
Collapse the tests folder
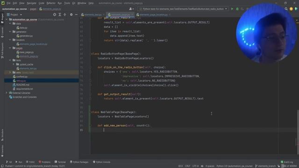(x=10, y=60)
